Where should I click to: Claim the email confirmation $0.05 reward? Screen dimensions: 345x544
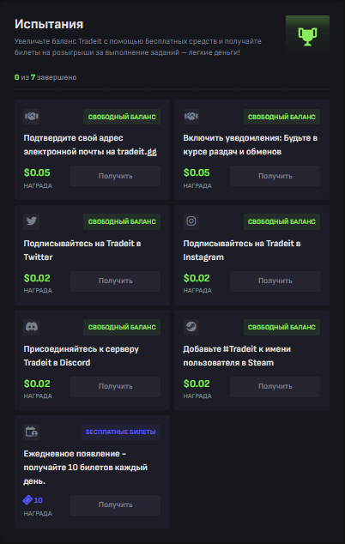pyautogui.click(x=115, y=176)
